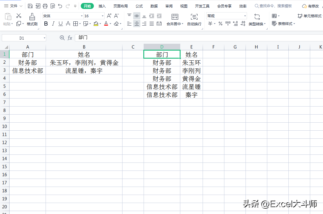Image resolution: width=323 pixels, height=214 pixels.
Task: Click the Save icon in quick toolbar
Action: [30, 6]
